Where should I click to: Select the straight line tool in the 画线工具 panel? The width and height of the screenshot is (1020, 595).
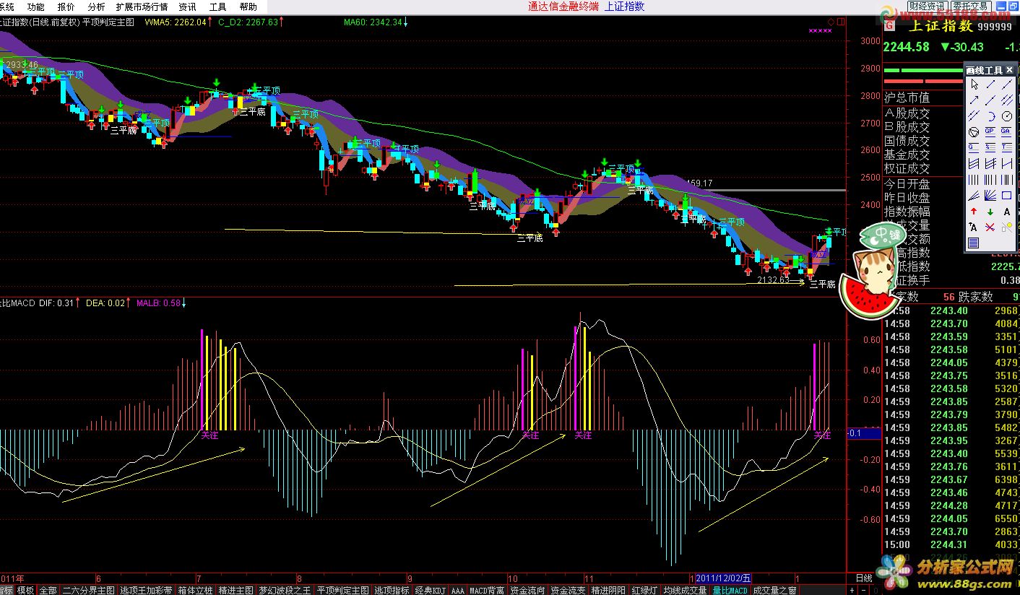click(1006, 84)
